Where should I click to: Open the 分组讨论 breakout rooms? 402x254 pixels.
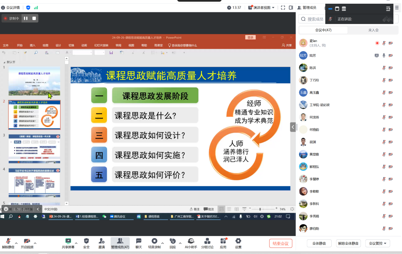pyautogui.click(x=207, y=243)
